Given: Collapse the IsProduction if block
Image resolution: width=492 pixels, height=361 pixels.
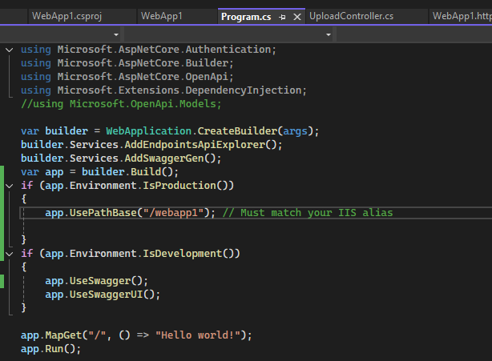Looking at the screenshot, I should pyautogui.click(x=10, y=186).
